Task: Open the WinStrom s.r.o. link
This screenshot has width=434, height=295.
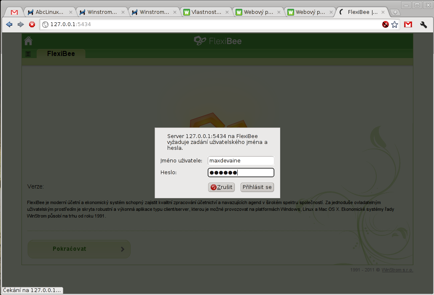Action: tap(397, 270)
